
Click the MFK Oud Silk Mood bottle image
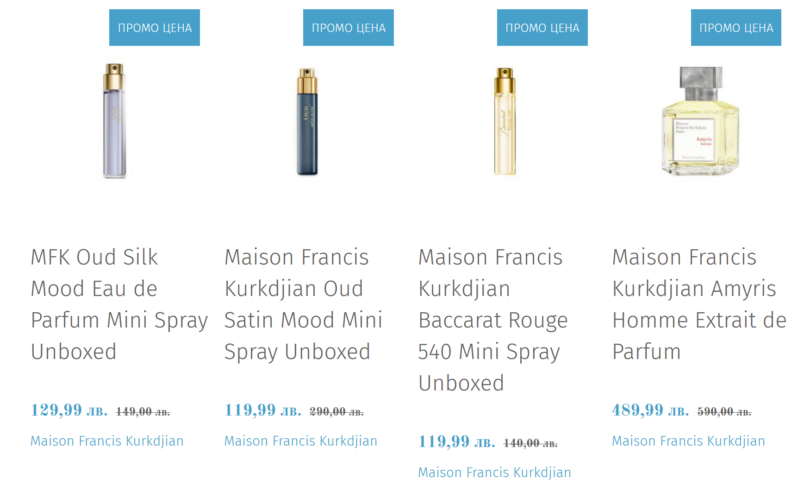(x=114, y=121)
